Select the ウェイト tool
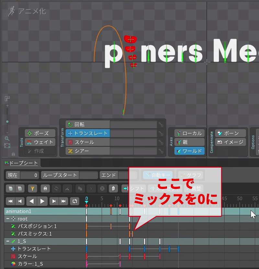The height and width of the screenshot is (269, 259). (40, 142)
